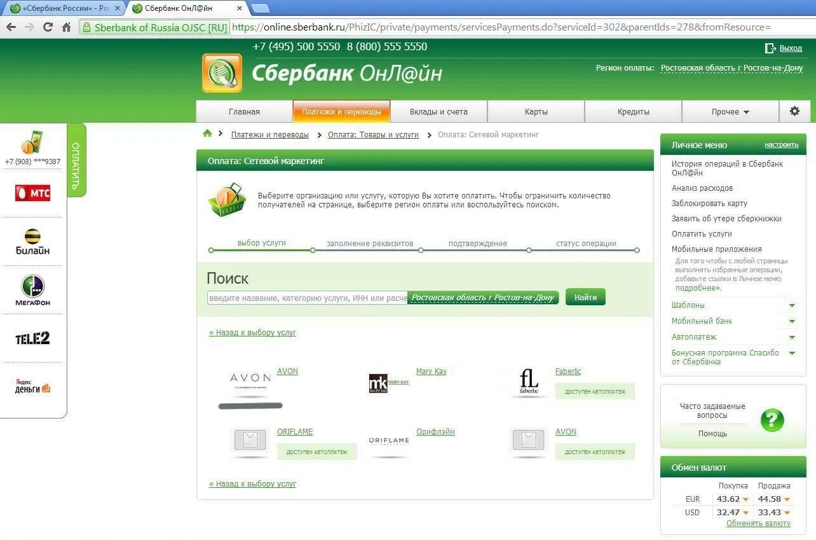
Task: Click the Sberbank Online logo icon
Action: 222,73
